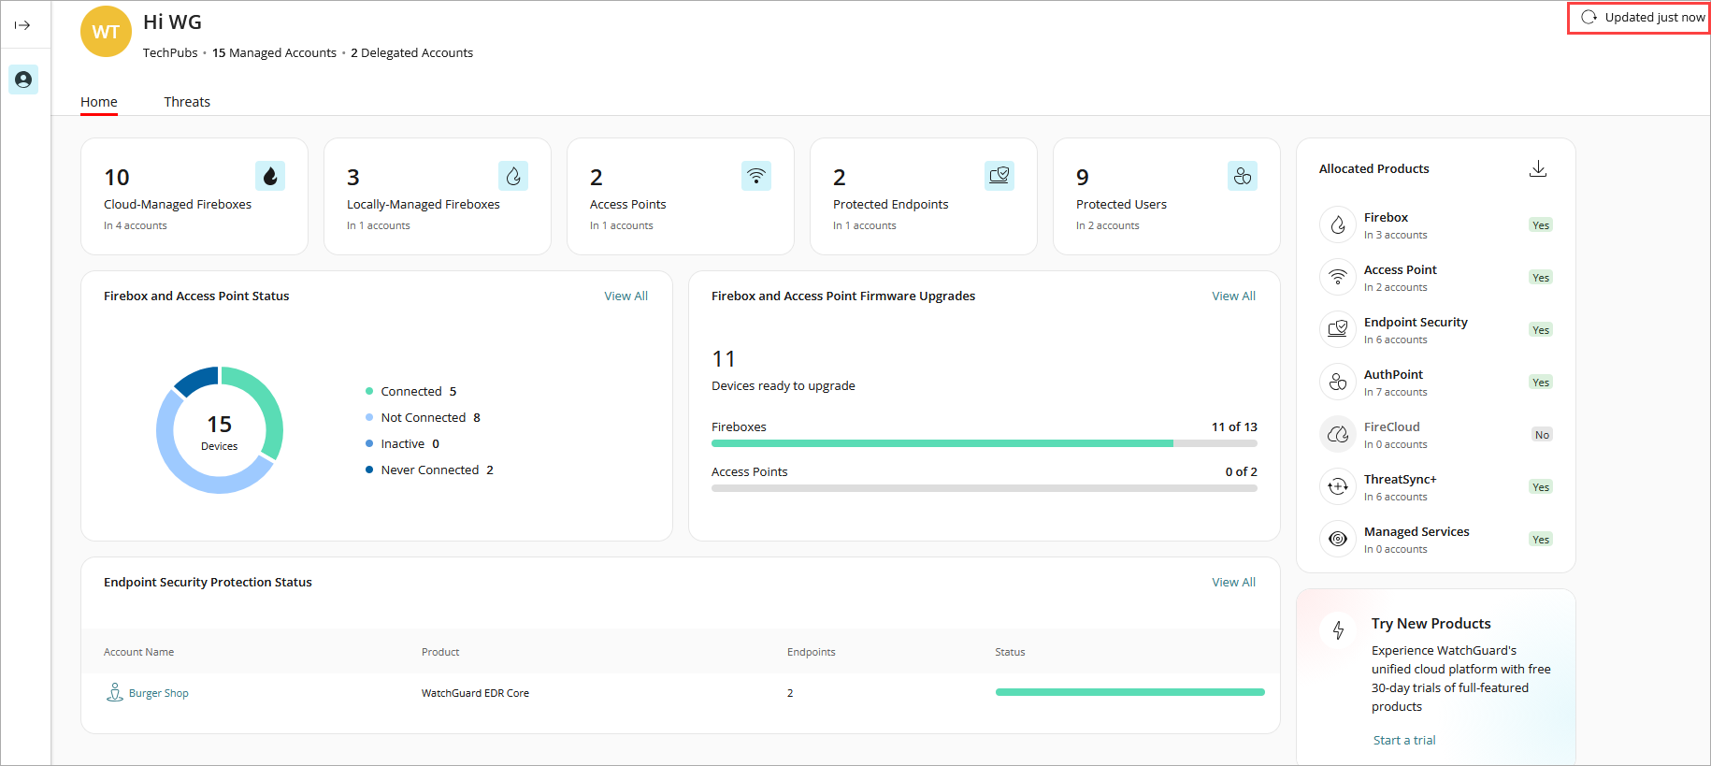
Task: Click the Fireboxes upgrade progress bar
Action: (x=985, y=443)
